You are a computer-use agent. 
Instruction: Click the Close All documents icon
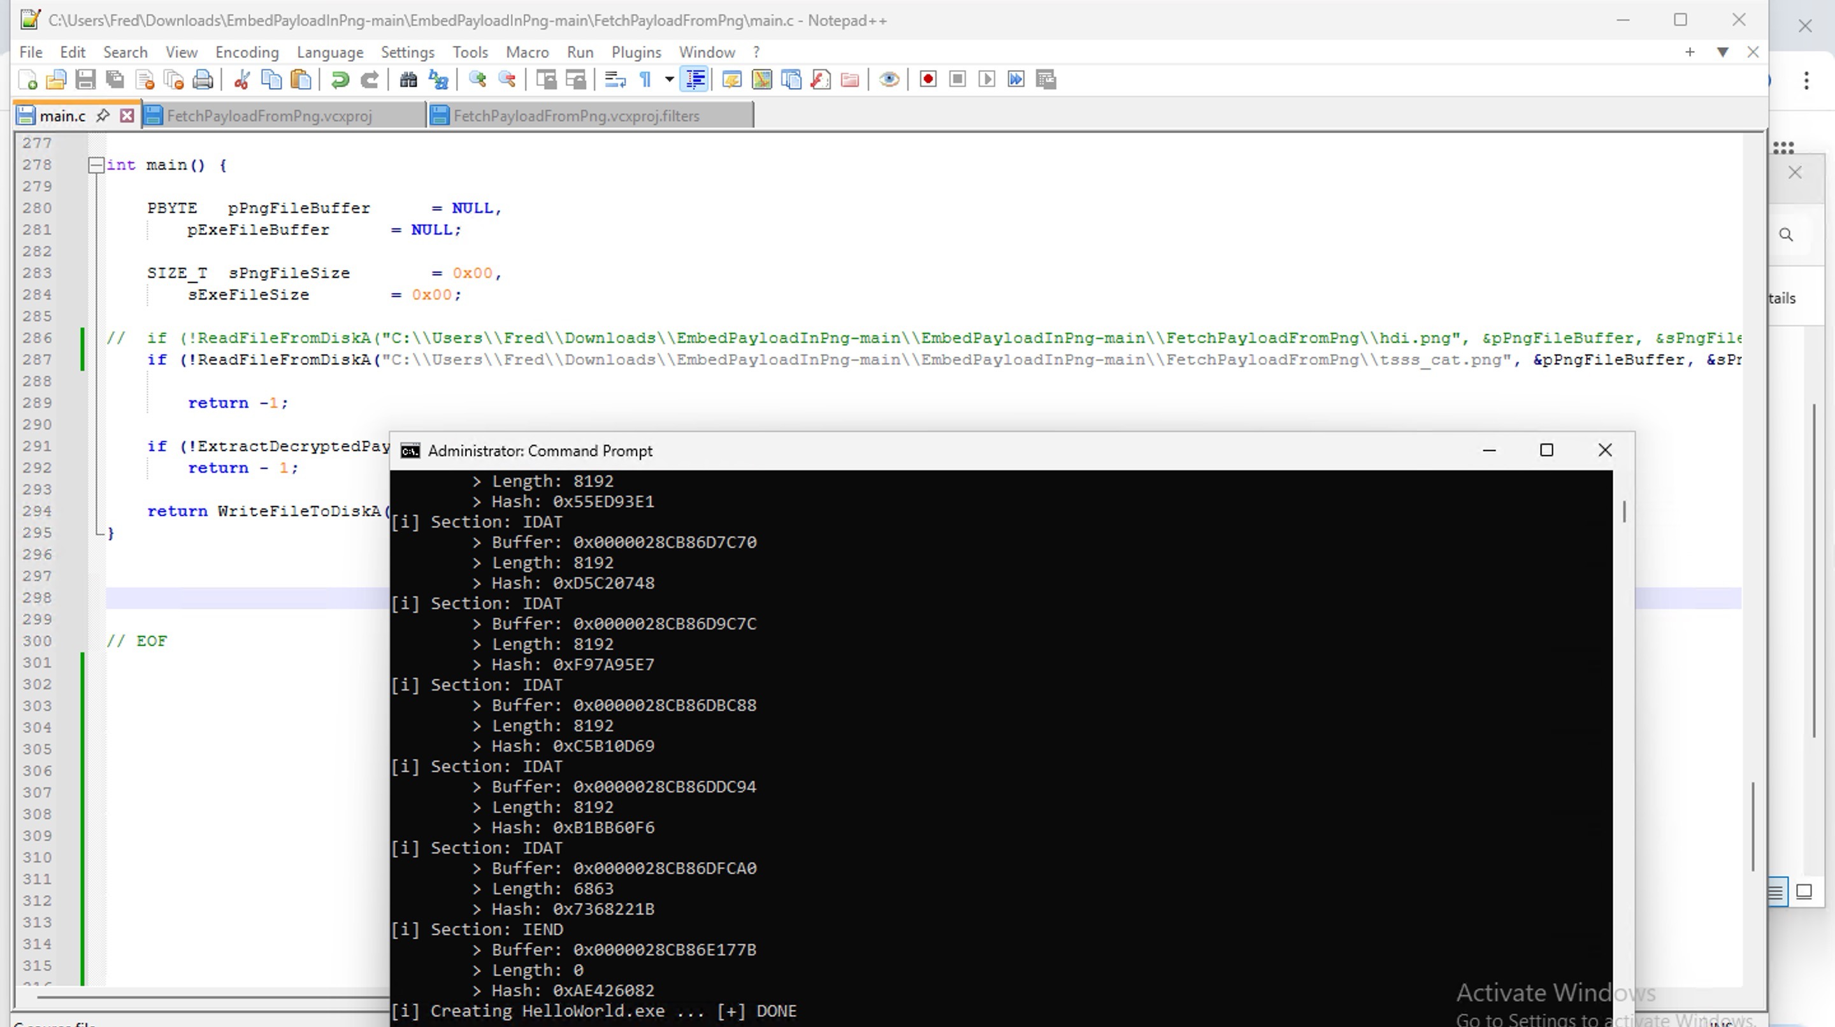174,79
